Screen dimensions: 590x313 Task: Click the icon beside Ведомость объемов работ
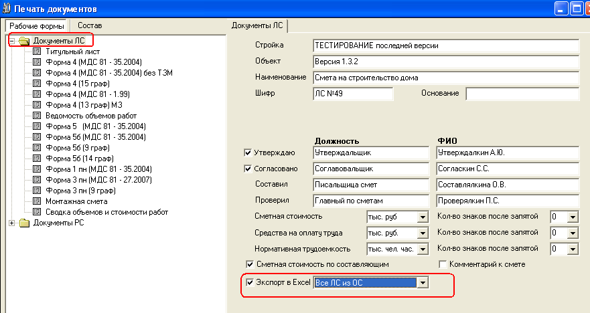coord(37,115)
